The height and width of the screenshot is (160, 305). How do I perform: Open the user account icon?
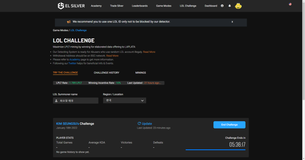point(222,6)
